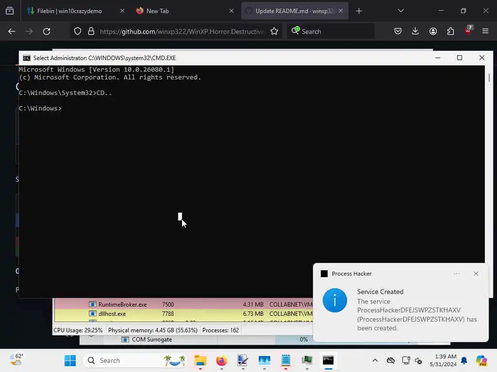Close the New Tab browser tab
The image size is (497, 372).
pos(232,11)
